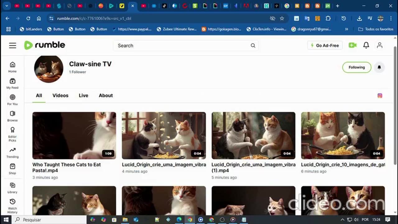Viewport: 398px width, 224px height.
Task: Open For You in sidebar
Action: [x=12, y=100]
